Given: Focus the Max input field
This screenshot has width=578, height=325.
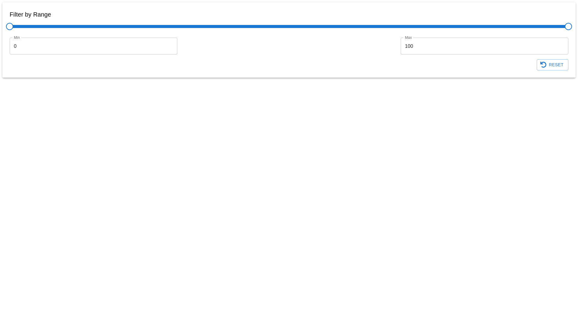Looking at the screenshot, I should click(484, 46).
